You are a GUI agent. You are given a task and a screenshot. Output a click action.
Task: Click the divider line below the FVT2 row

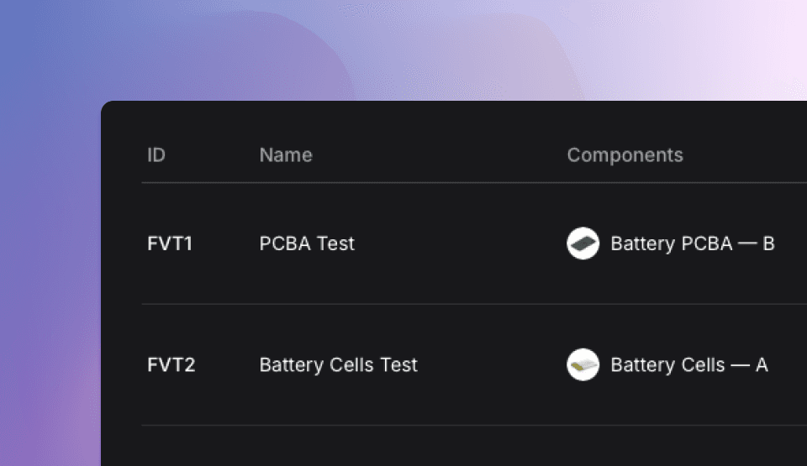coord(474,425)
